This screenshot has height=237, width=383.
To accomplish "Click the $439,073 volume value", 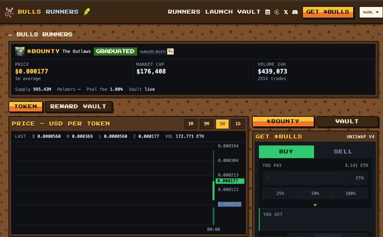I will (273, 71).
